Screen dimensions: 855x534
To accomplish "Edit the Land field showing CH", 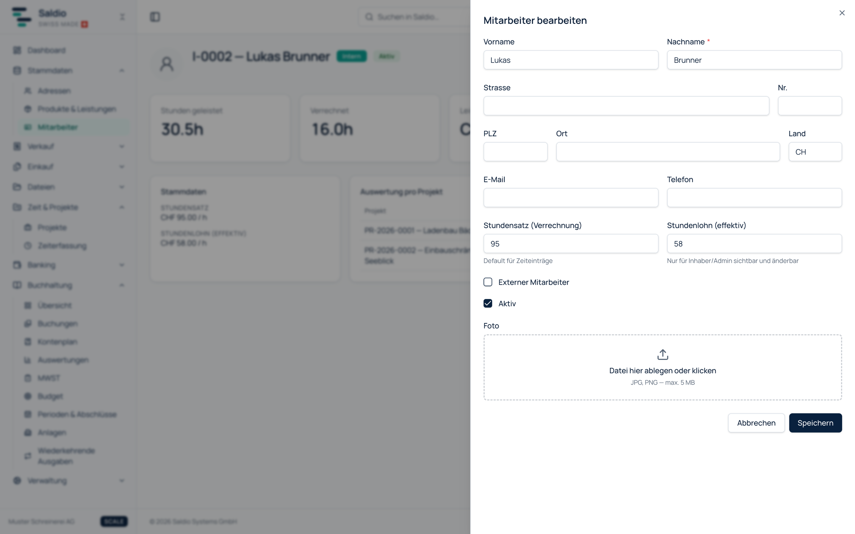I will (x=815, y=152).
